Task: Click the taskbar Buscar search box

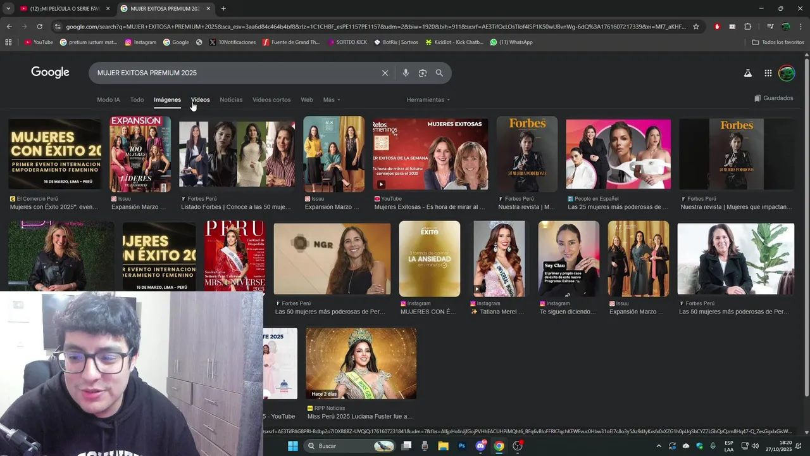Action: click(350, 446)
